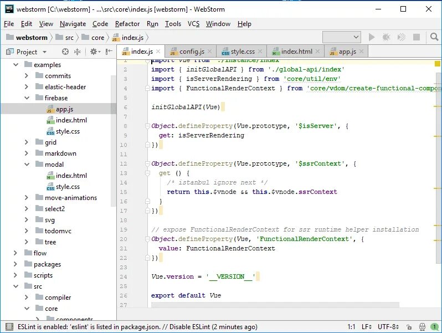442x333 pixels.
Task: Click the Run (play) toolbar icon
Action: click(x=372, y=37)
